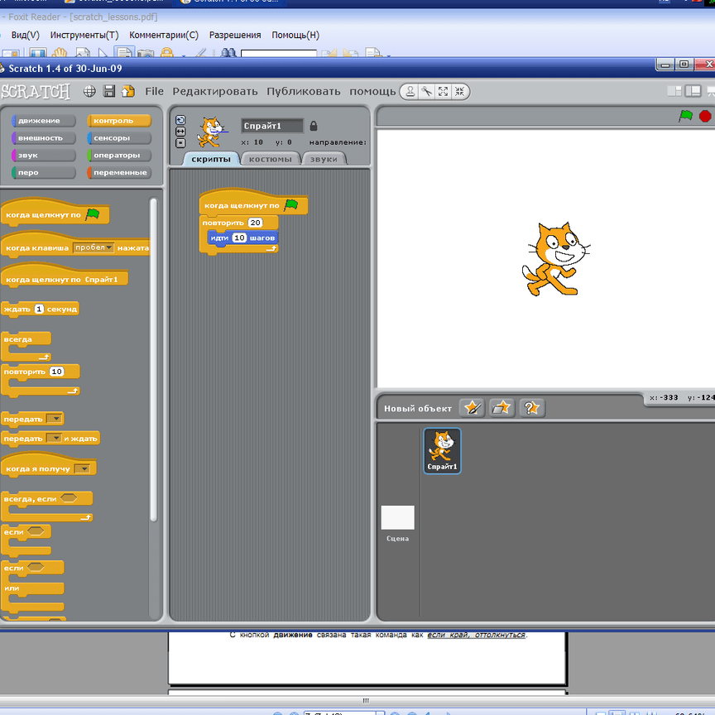Click the share project icon
715x715 pixels.
pos(128,91)
